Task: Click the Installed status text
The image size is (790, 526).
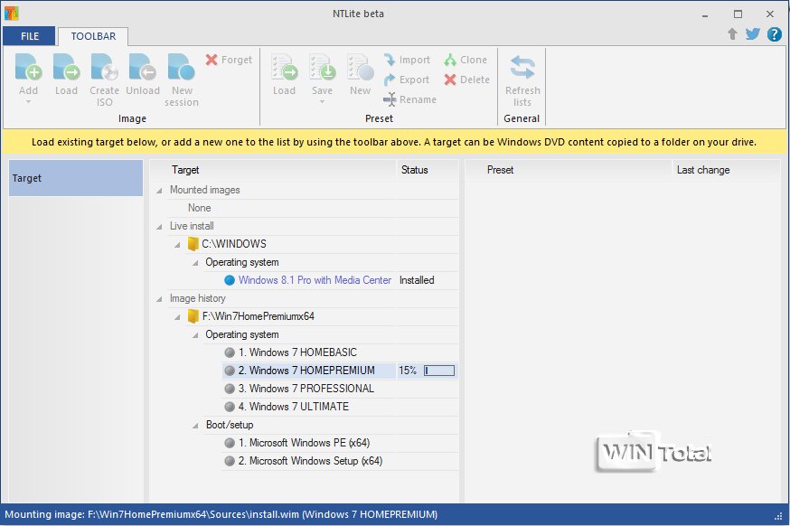Action: (x=417, y=280)
